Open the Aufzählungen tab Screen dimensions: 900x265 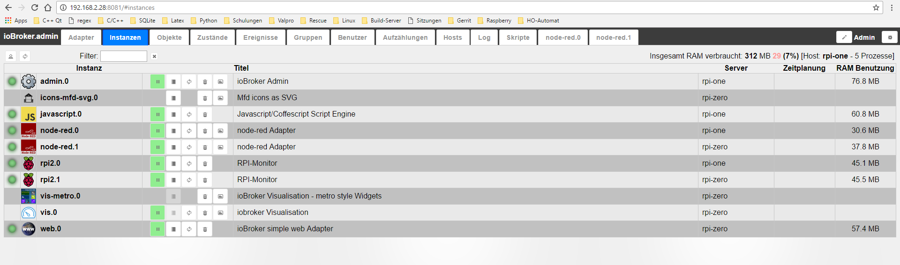click(405, 37)
